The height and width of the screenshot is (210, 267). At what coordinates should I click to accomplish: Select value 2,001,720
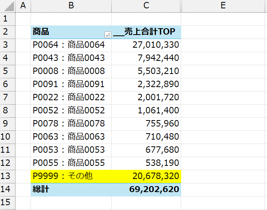point(146,98)
